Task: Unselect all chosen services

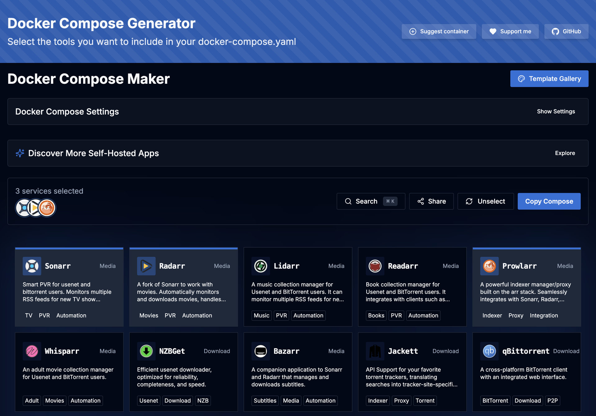Action: 485,201
